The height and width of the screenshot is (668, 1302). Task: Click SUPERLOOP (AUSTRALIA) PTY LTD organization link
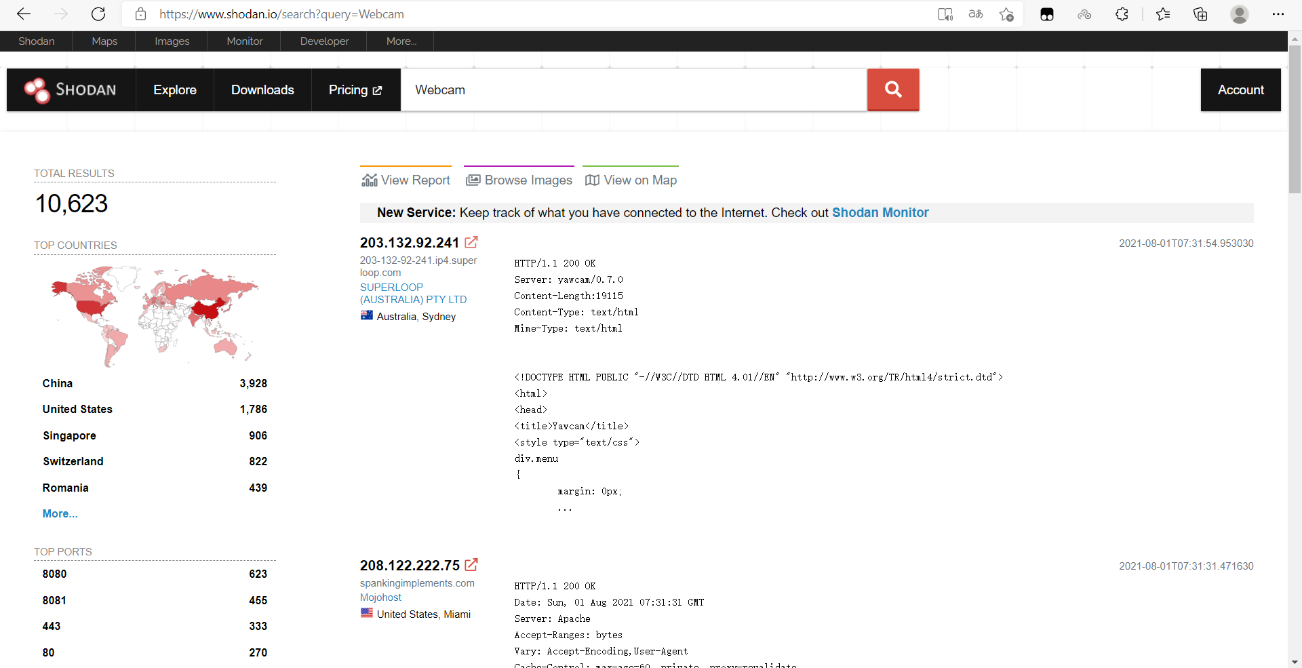(x=413, y=294)
